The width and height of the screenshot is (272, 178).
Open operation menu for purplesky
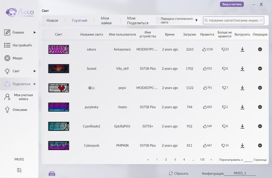point(260,107)
